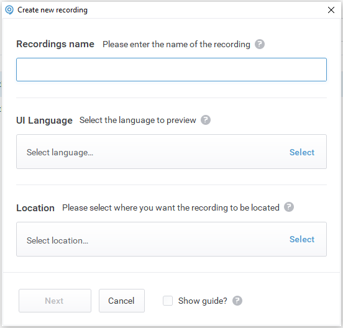Click the Select link in the UI Language box
The image size is (343, 328).
[x=302, y=152]
